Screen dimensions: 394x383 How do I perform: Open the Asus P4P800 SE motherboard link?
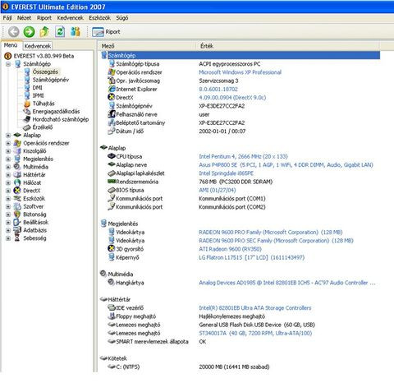[x=286, y=165]
